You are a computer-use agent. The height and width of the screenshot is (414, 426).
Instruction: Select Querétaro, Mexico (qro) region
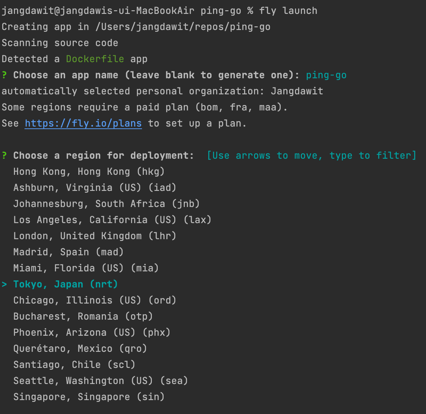point(80,349)
